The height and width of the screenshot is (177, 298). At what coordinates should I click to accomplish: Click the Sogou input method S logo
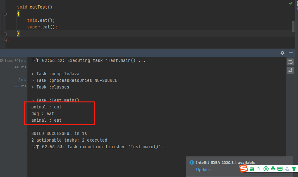click(244, 168)
